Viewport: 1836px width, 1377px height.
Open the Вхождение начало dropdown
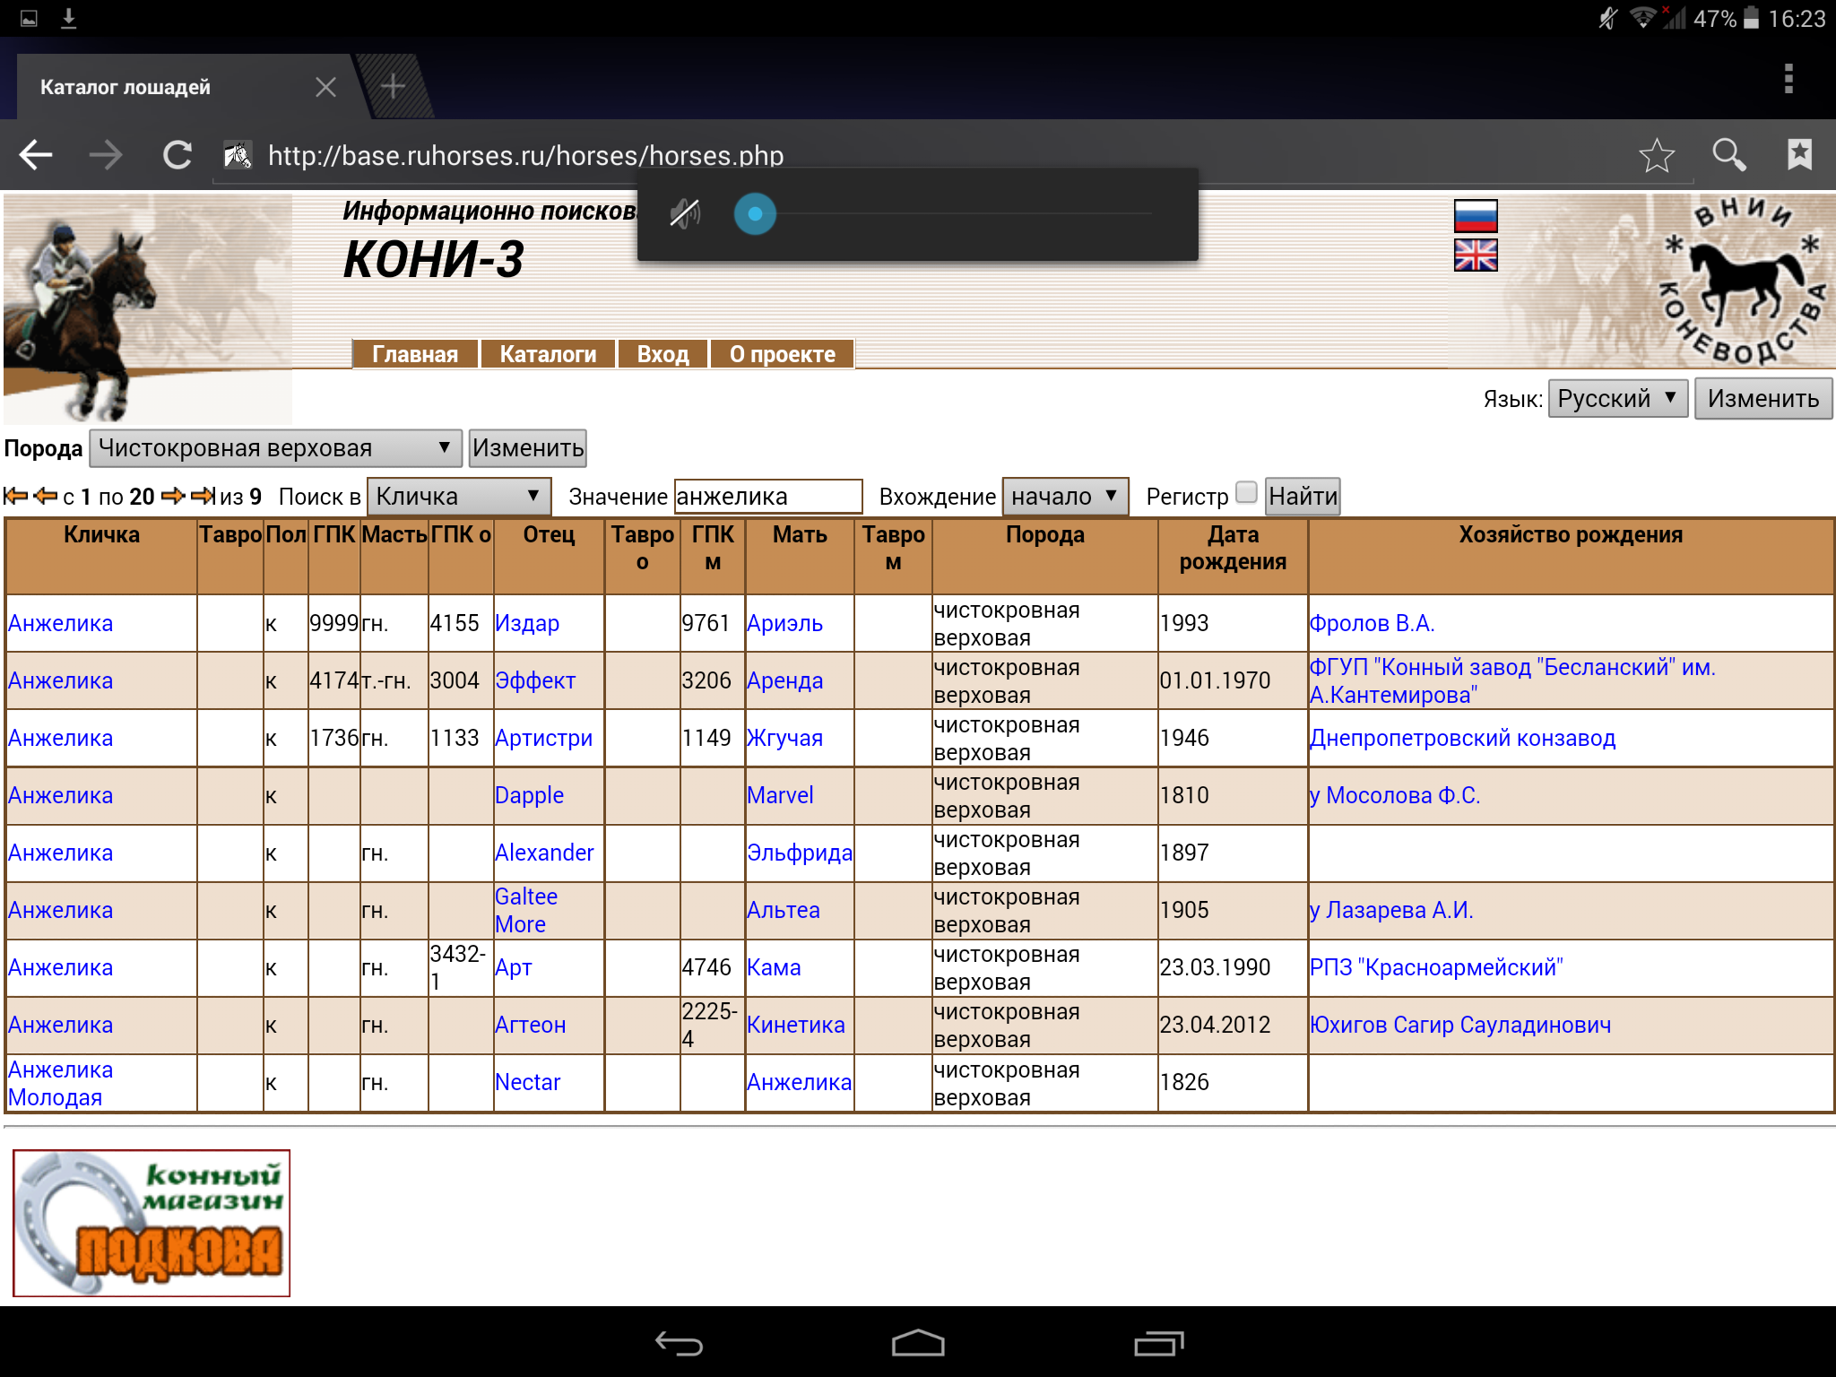(1064, 496)
